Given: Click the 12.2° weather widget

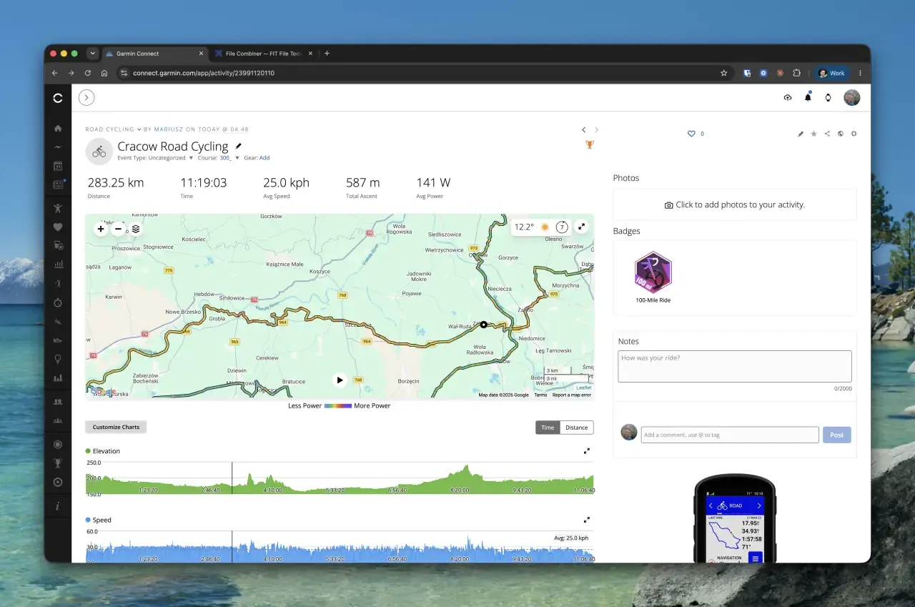Looking at the screenshot, I should 540,227.
